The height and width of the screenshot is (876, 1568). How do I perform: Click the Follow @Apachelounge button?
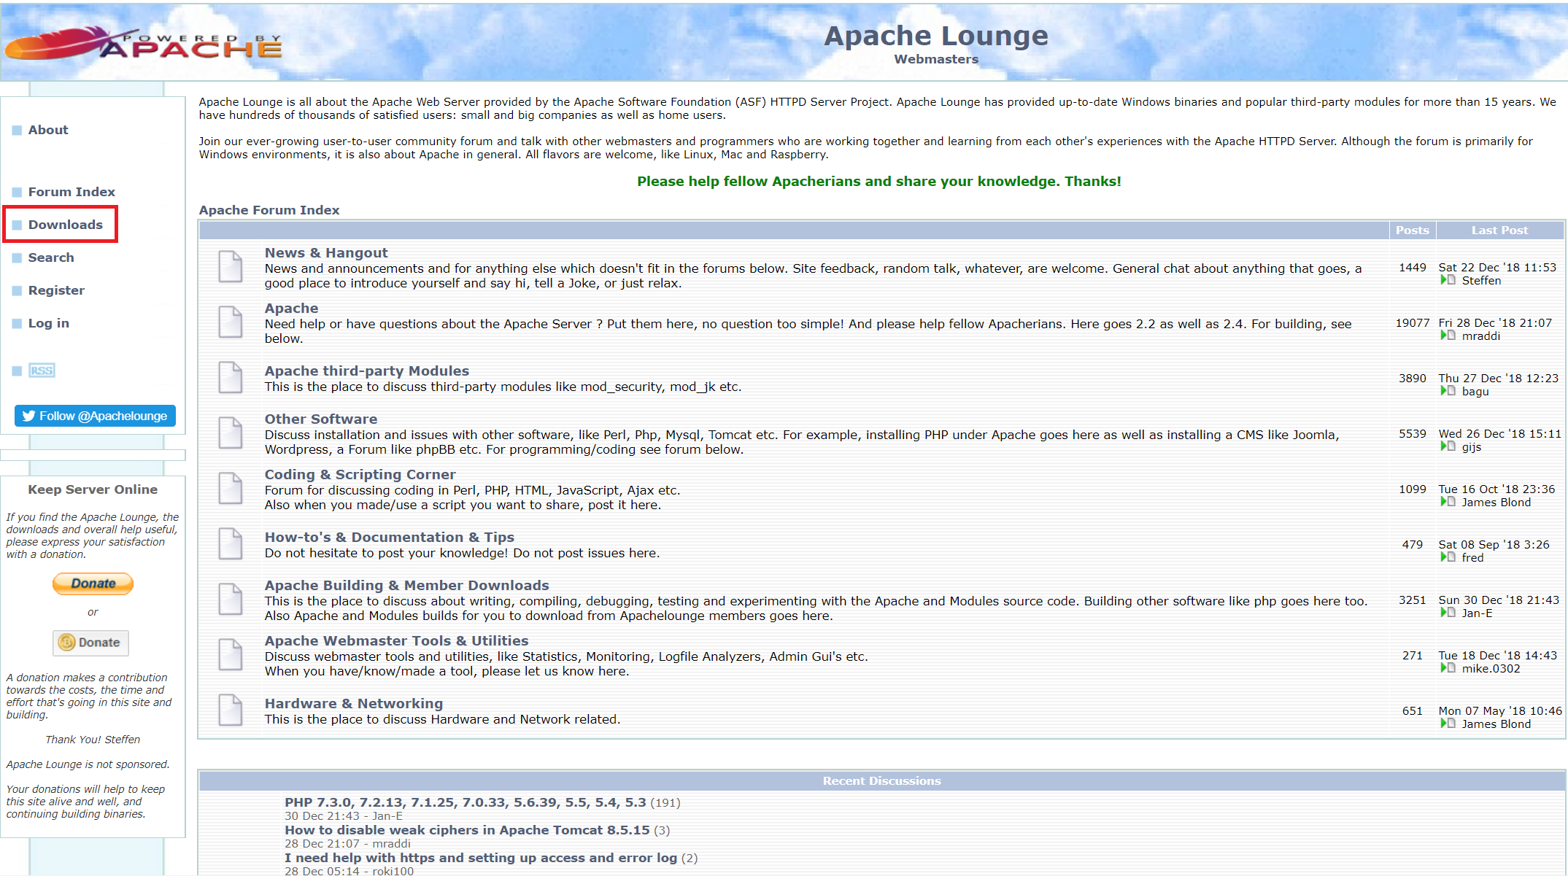(94, 416)
